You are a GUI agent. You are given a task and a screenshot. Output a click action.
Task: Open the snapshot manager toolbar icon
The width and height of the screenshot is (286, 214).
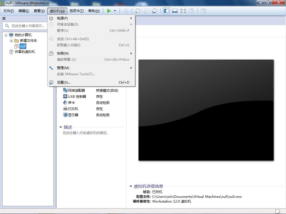pos(154,11)
